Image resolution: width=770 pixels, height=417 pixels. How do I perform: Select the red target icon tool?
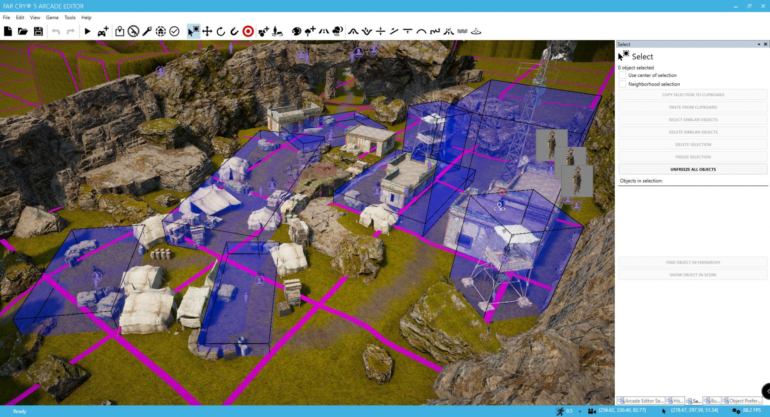pyautogui.click(x=248, y=31)
